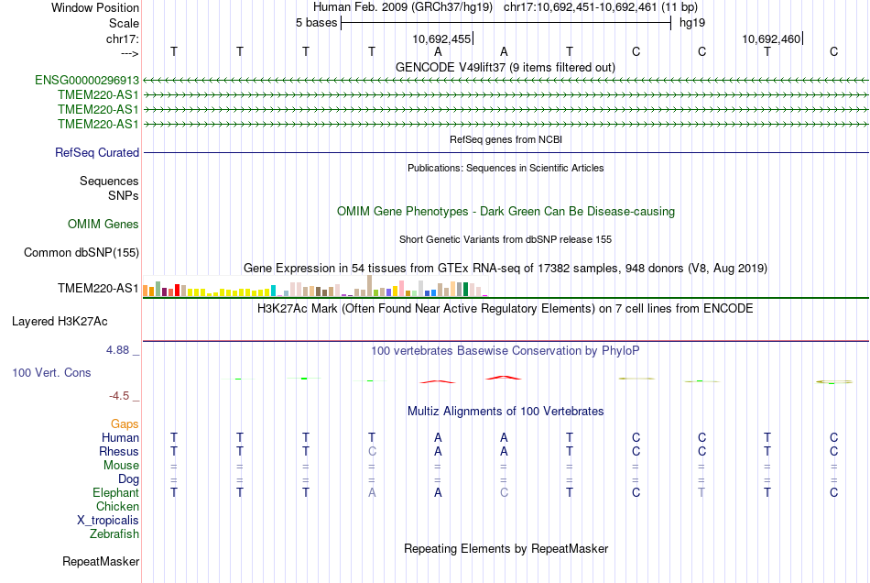The image size is (870, 583).
Task: Click the RefSeq Curated track label
Action: pos(96,153)
